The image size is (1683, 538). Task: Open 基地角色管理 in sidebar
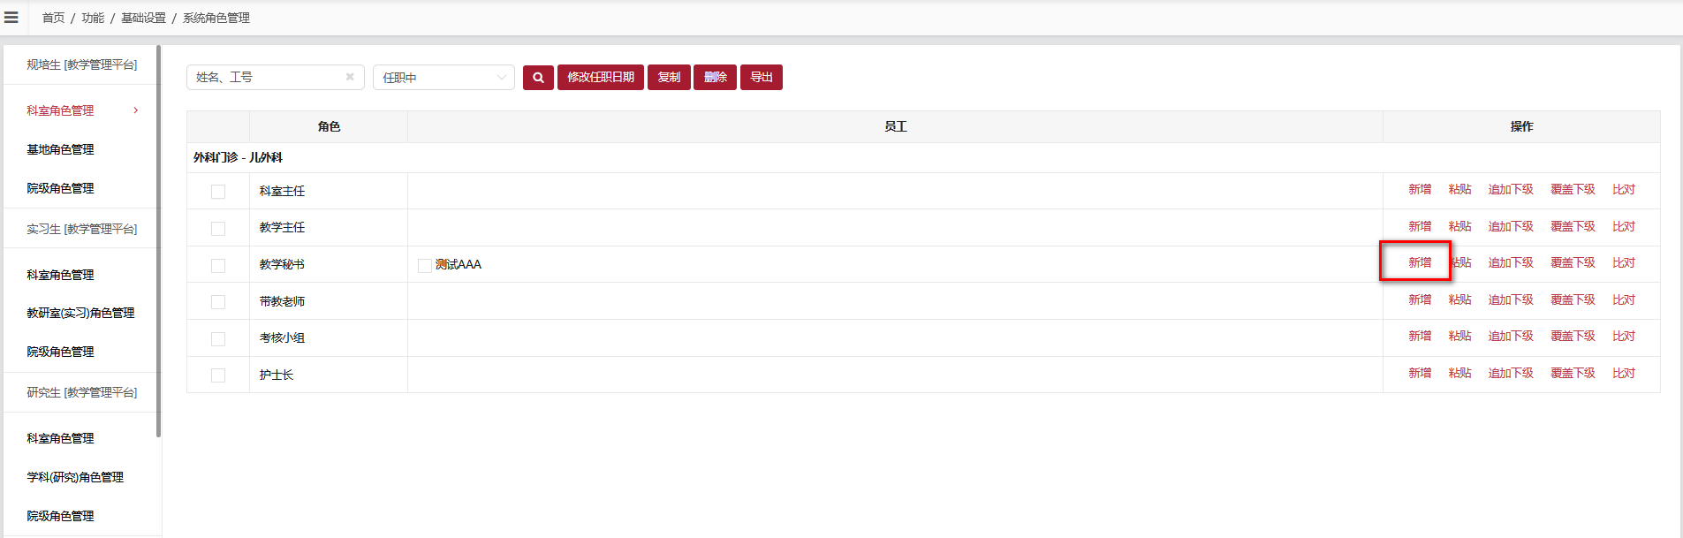click(60, 149)
